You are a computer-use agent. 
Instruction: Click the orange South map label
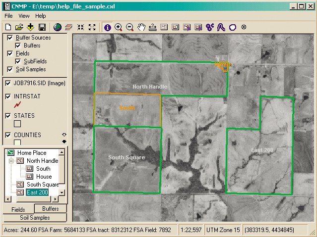tap(127, 108)
